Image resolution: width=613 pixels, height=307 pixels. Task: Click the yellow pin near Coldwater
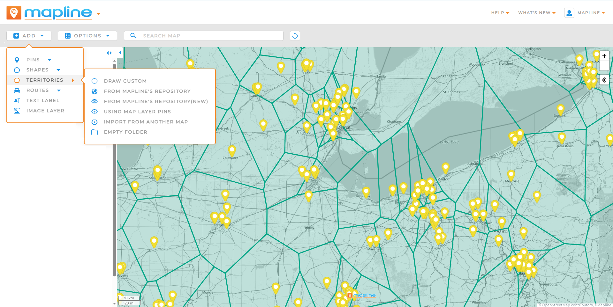[x=232, y=150]
